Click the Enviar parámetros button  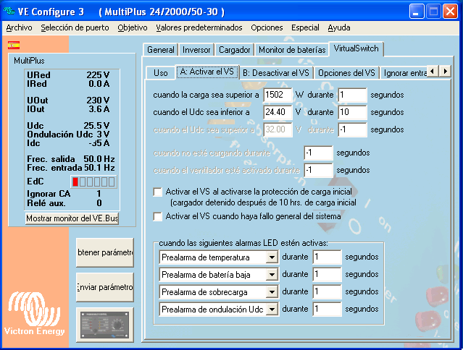[x=105, y=287]
